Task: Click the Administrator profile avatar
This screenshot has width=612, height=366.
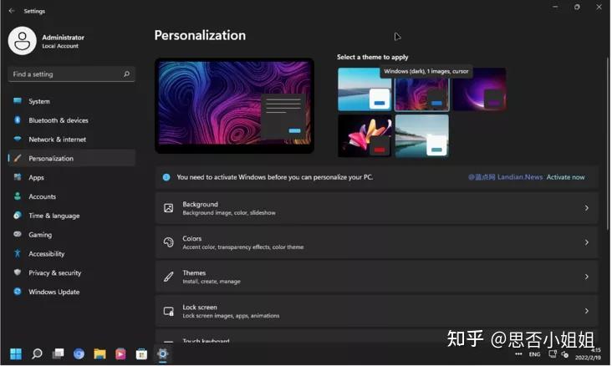Action: [23, 41]
